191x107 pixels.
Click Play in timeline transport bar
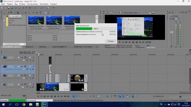point(48,96)
